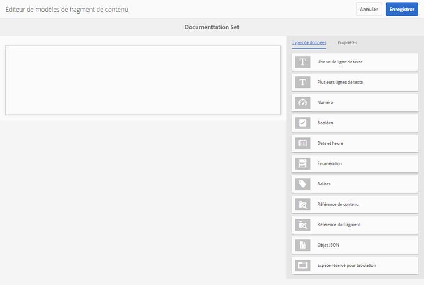Switch to the Propriétés tab
This screenshot has width=424, height=285.
click(x=347, y=43)
